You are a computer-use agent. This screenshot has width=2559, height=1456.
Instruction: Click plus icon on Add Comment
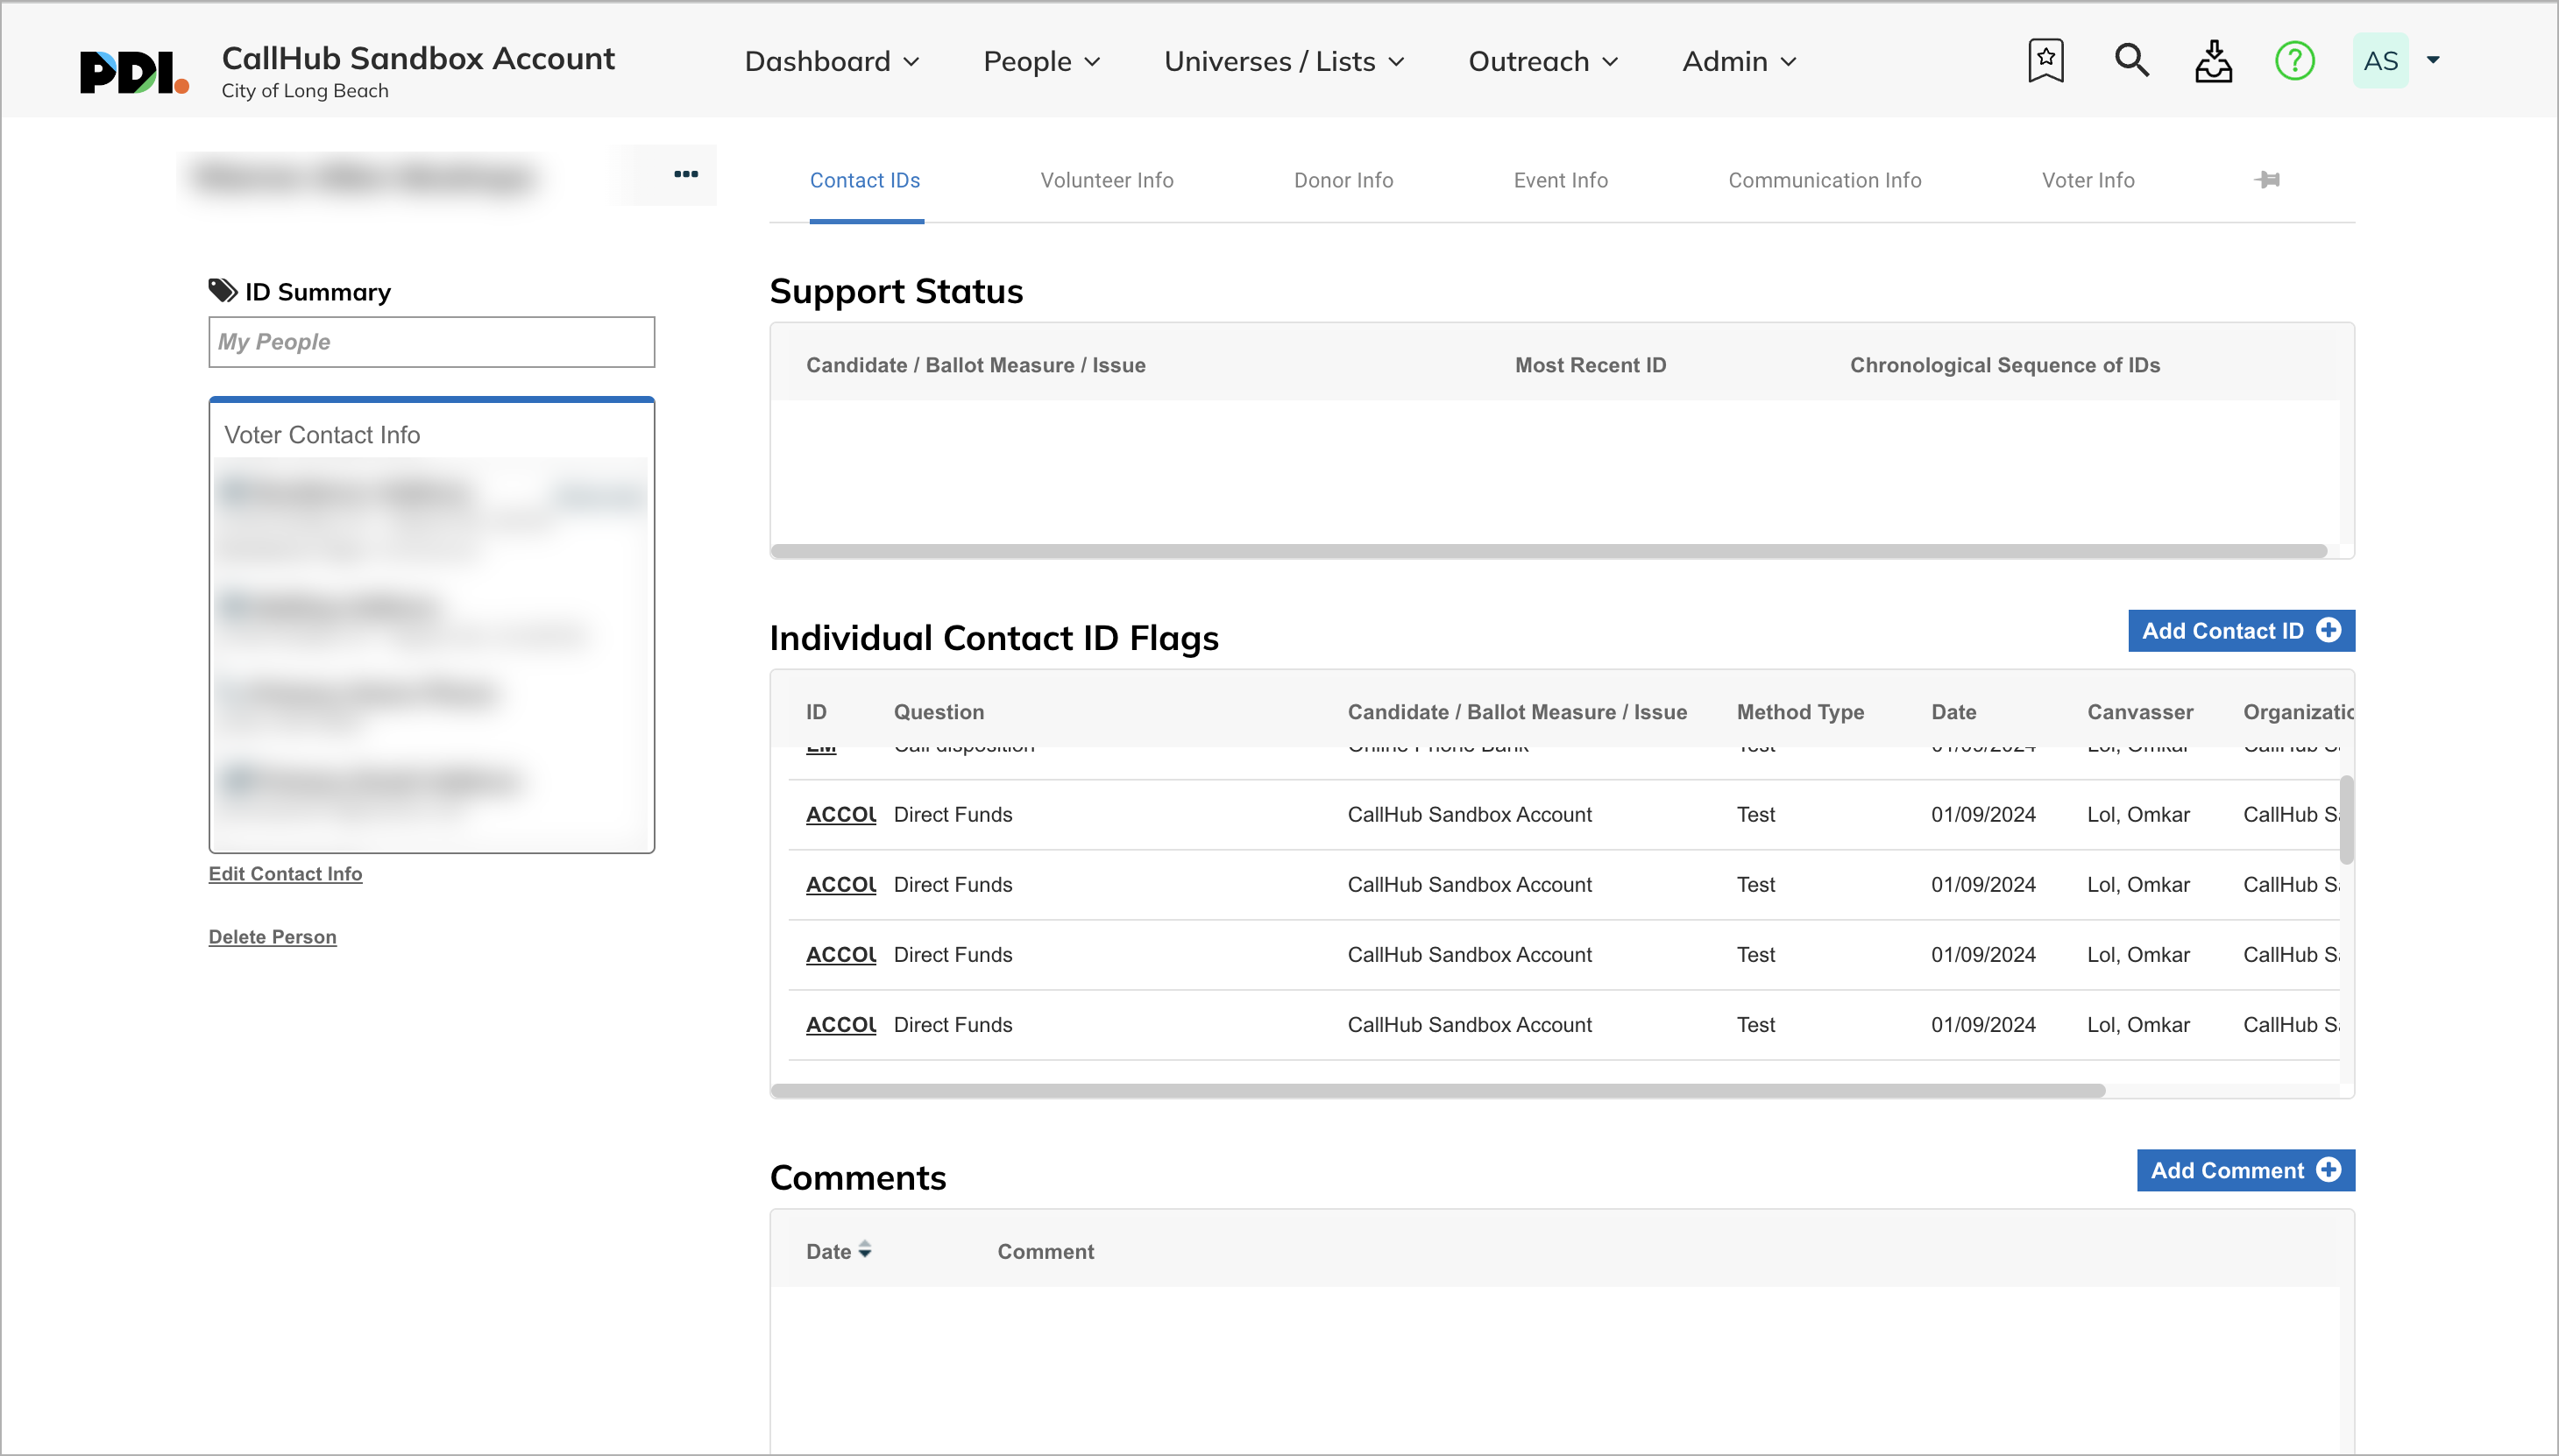tap(2329, 1170)
